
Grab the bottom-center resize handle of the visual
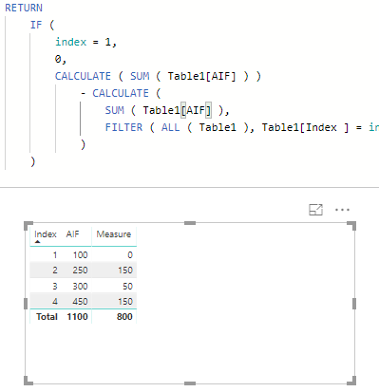pyautogui.click(x=190, y=383)
